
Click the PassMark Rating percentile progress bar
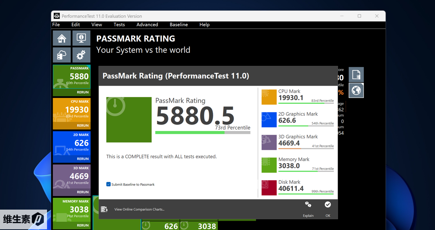203,132
